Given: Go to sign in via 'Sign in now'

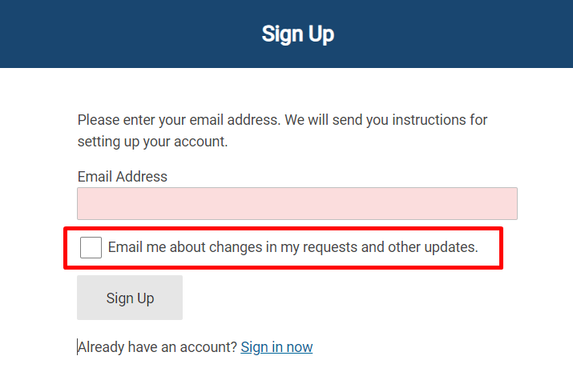Looking at the screenshot, I should pos(276,347).
